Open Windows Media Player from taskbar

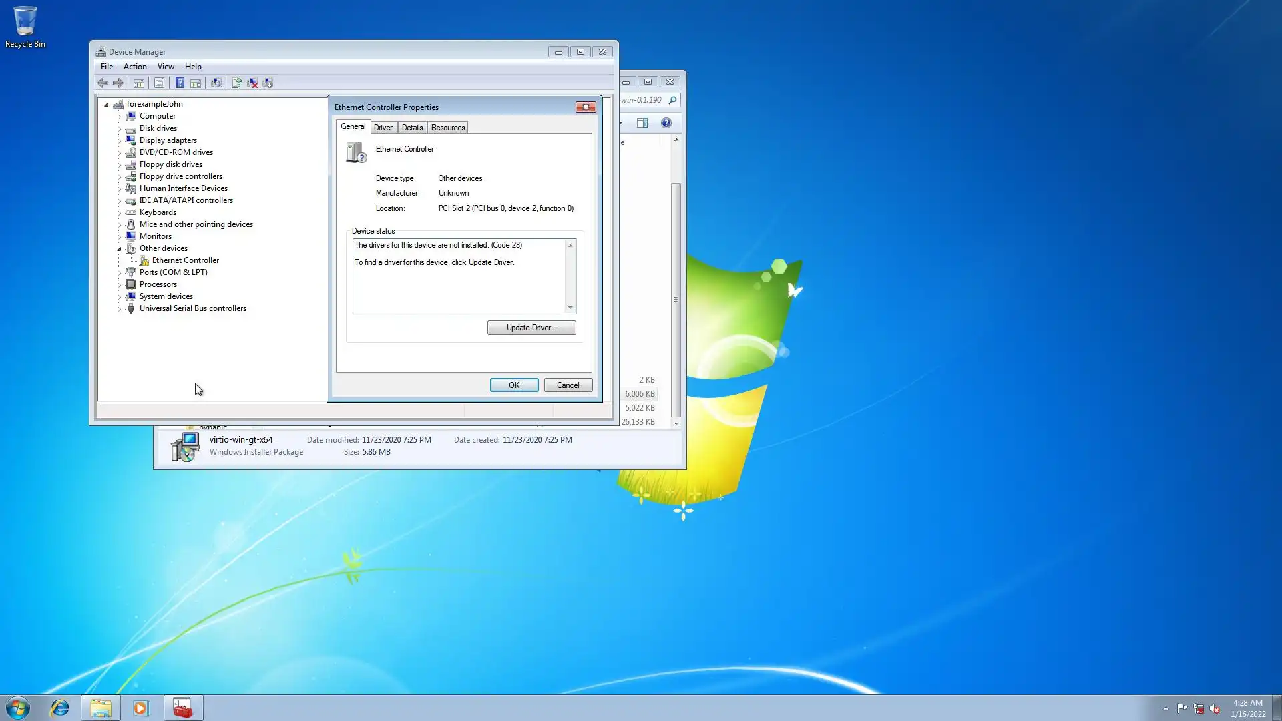point(141,708)
